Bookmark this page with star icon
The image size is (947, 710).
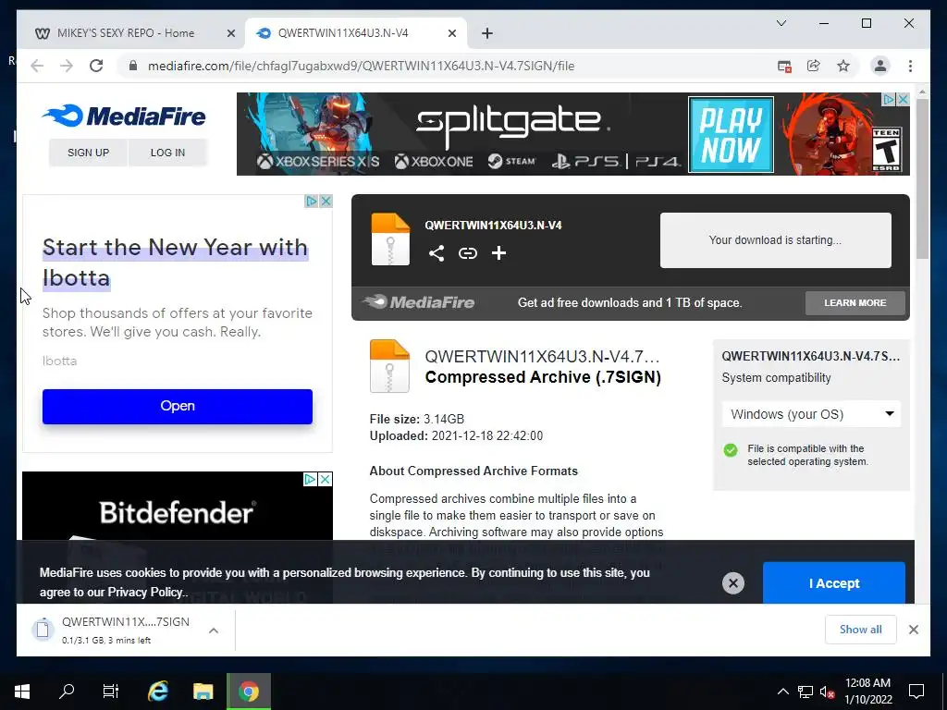pyautogui.click(x=843, y=66)
